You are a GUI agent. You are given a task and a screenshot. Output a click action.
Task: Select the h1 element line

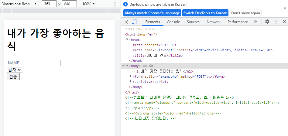[163, 71]
